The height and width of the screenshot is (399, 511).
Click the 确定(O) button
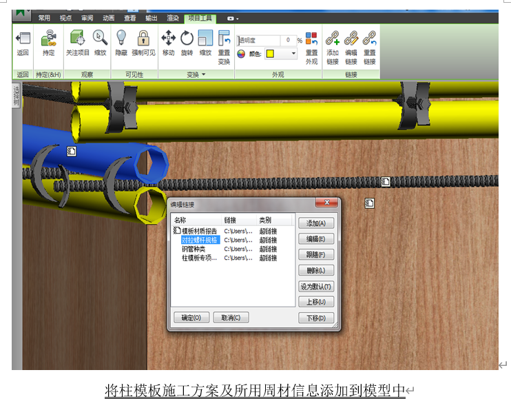pos(191,318)
